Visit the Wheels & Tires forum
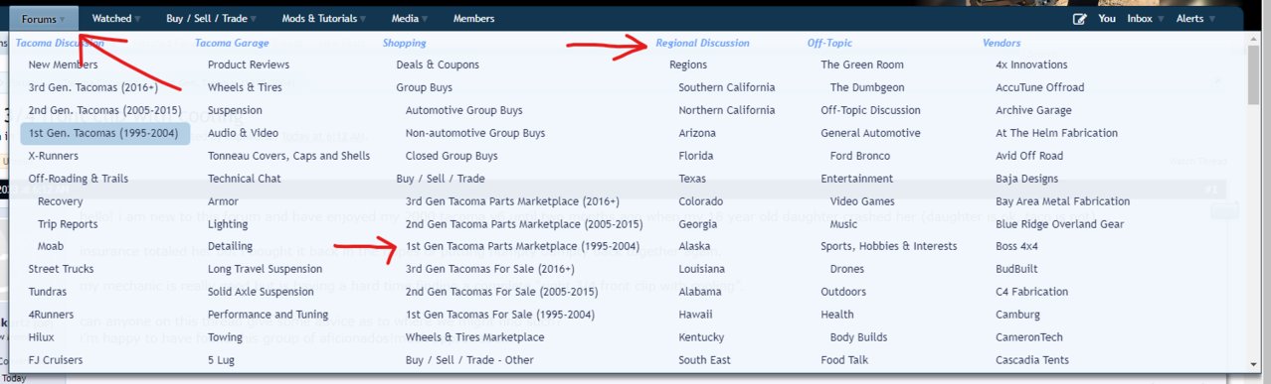Image resolution: width=1271 pixels, height=384 pixels. click(245, 87)
